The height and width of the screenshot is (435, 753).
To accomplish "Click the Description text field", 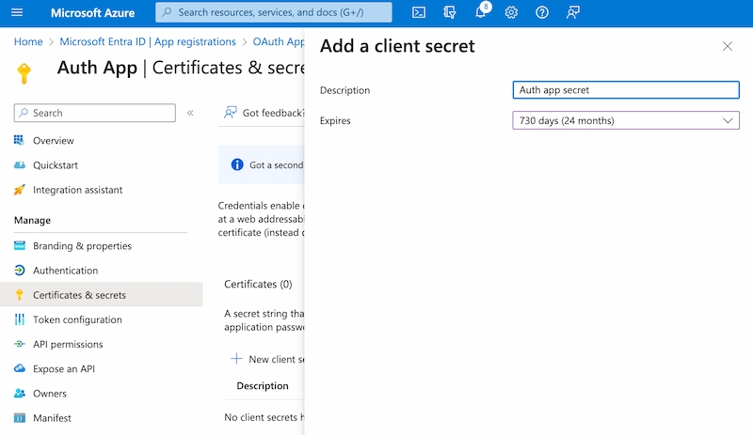I will pos(626,90).
